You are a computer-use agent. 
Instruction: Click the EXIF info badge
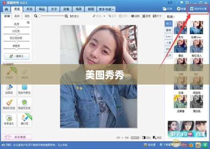coord(135,137)
